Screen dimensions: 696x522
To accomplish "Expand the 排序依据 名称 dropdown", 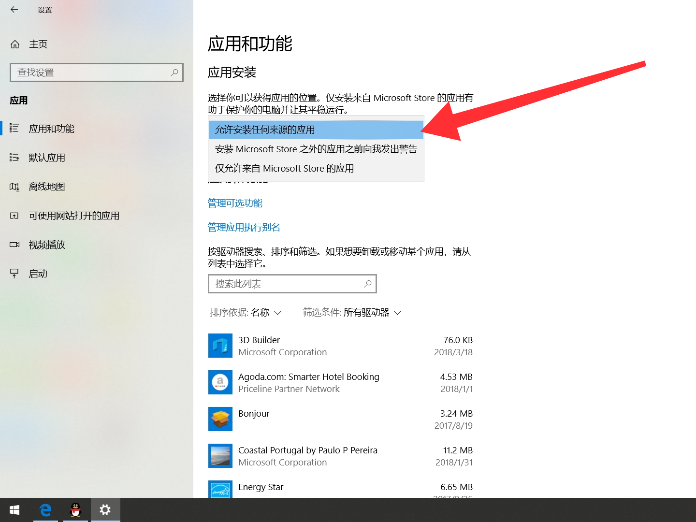I will click(x=246, y=313).
